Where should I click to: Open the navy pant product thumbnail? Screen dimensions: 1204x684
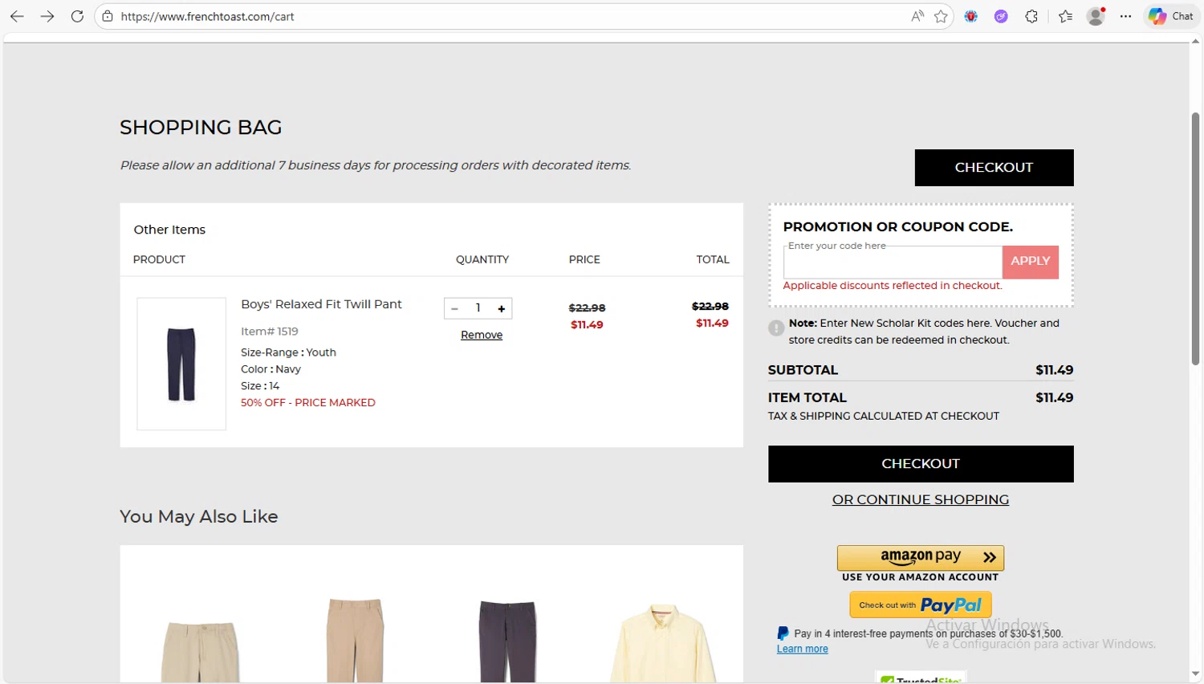pos(181,364)
